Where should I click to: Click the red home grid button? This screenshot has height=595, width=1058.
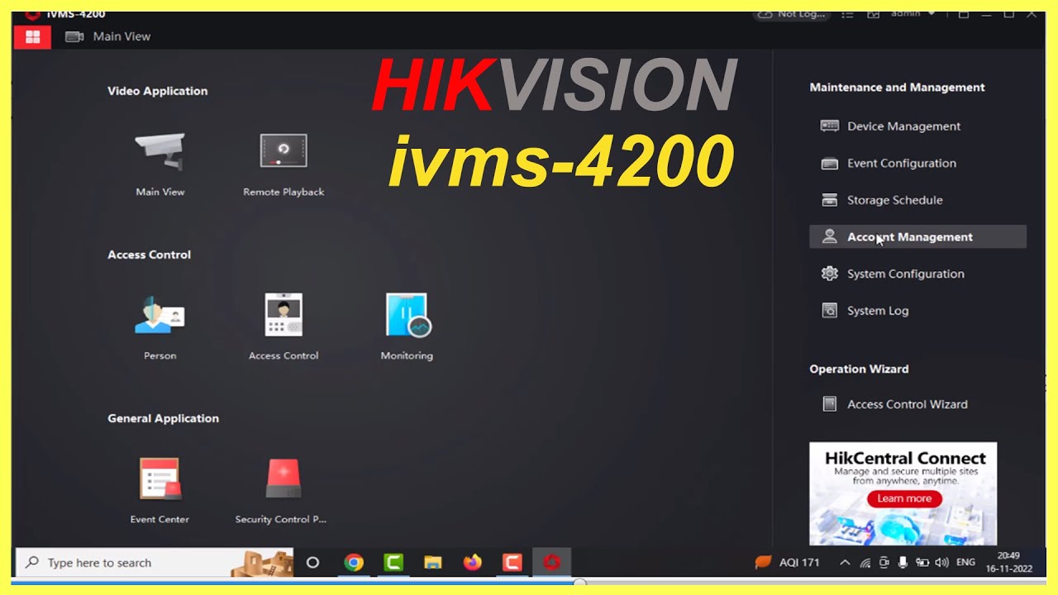(33, 36)
